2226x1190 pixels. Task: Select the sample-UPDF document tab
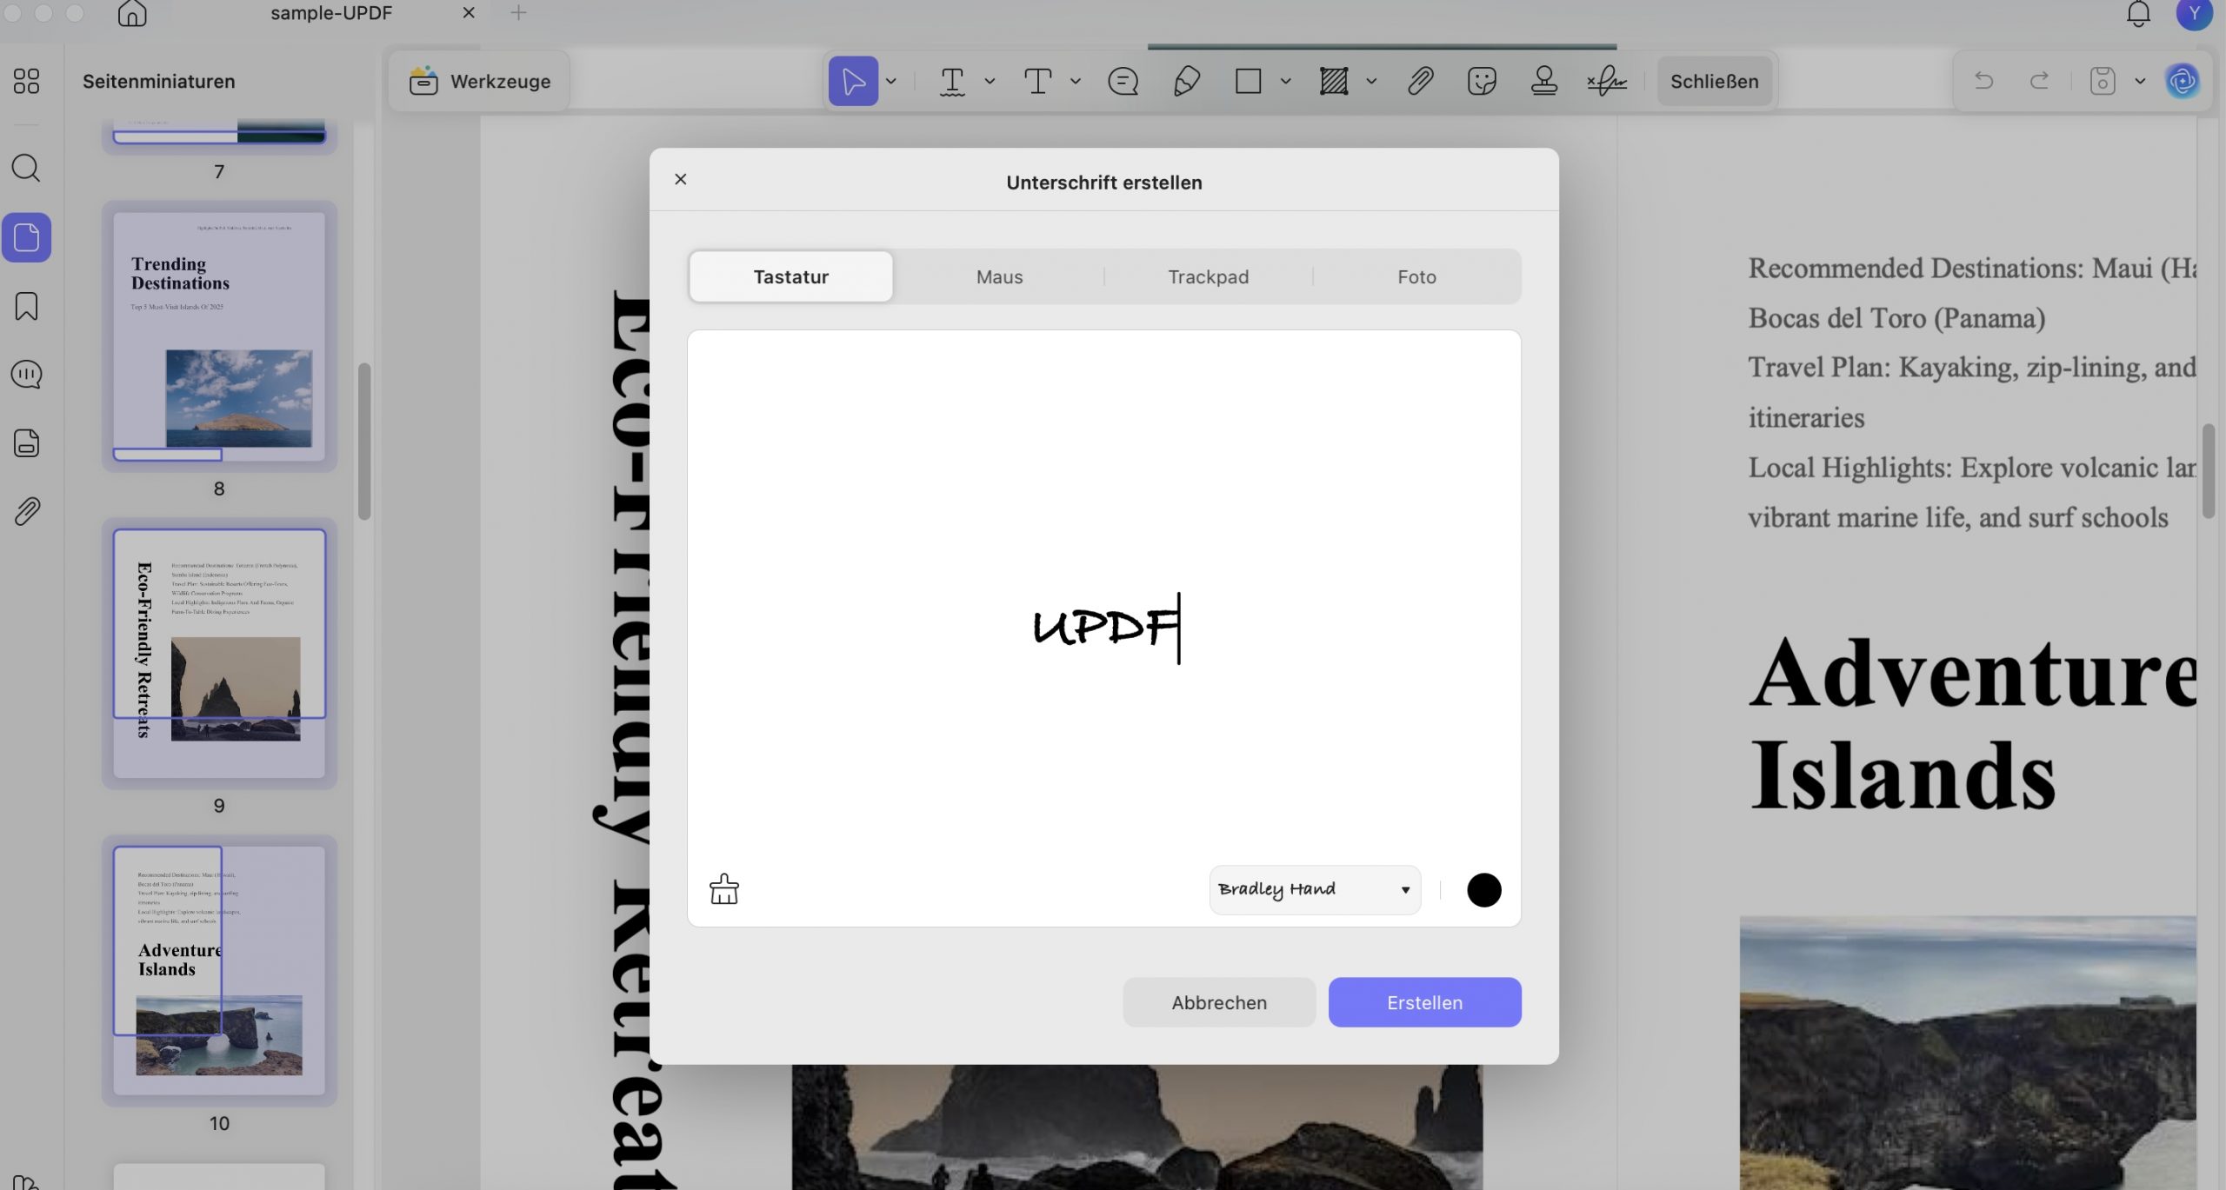click(x=331, y=13)
